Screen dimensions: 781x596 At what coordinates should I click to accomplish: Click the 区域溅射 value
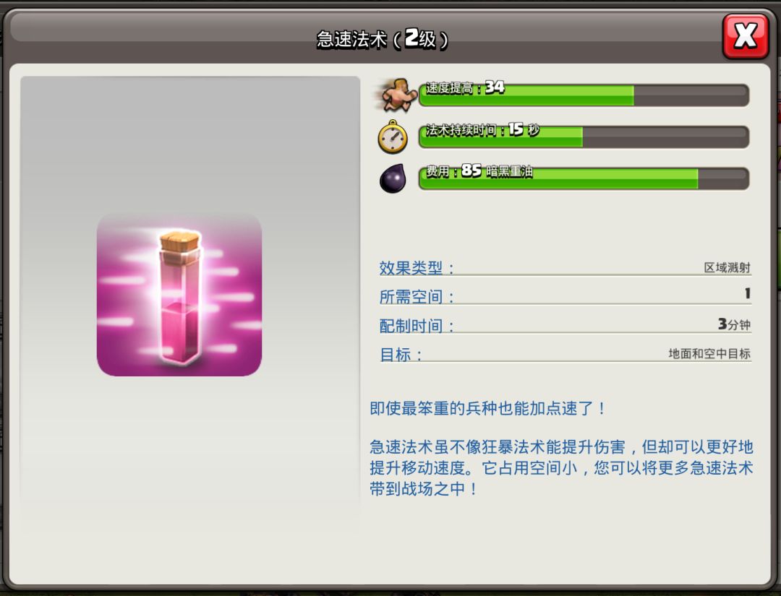pyautogui.click(x=727, y=267)
